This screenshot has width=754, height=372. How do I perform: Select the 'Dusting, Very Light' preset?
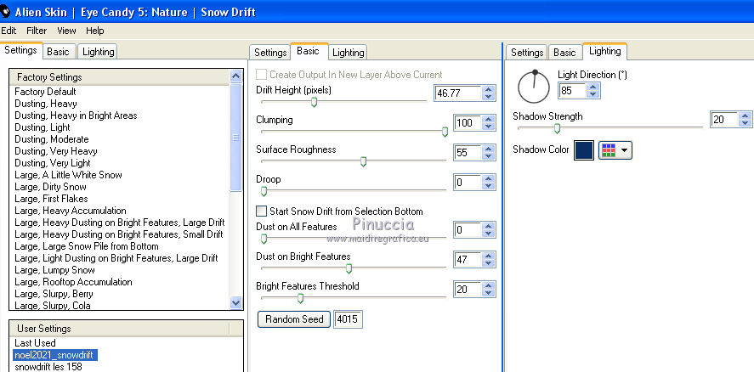click(x=53, y=163)
